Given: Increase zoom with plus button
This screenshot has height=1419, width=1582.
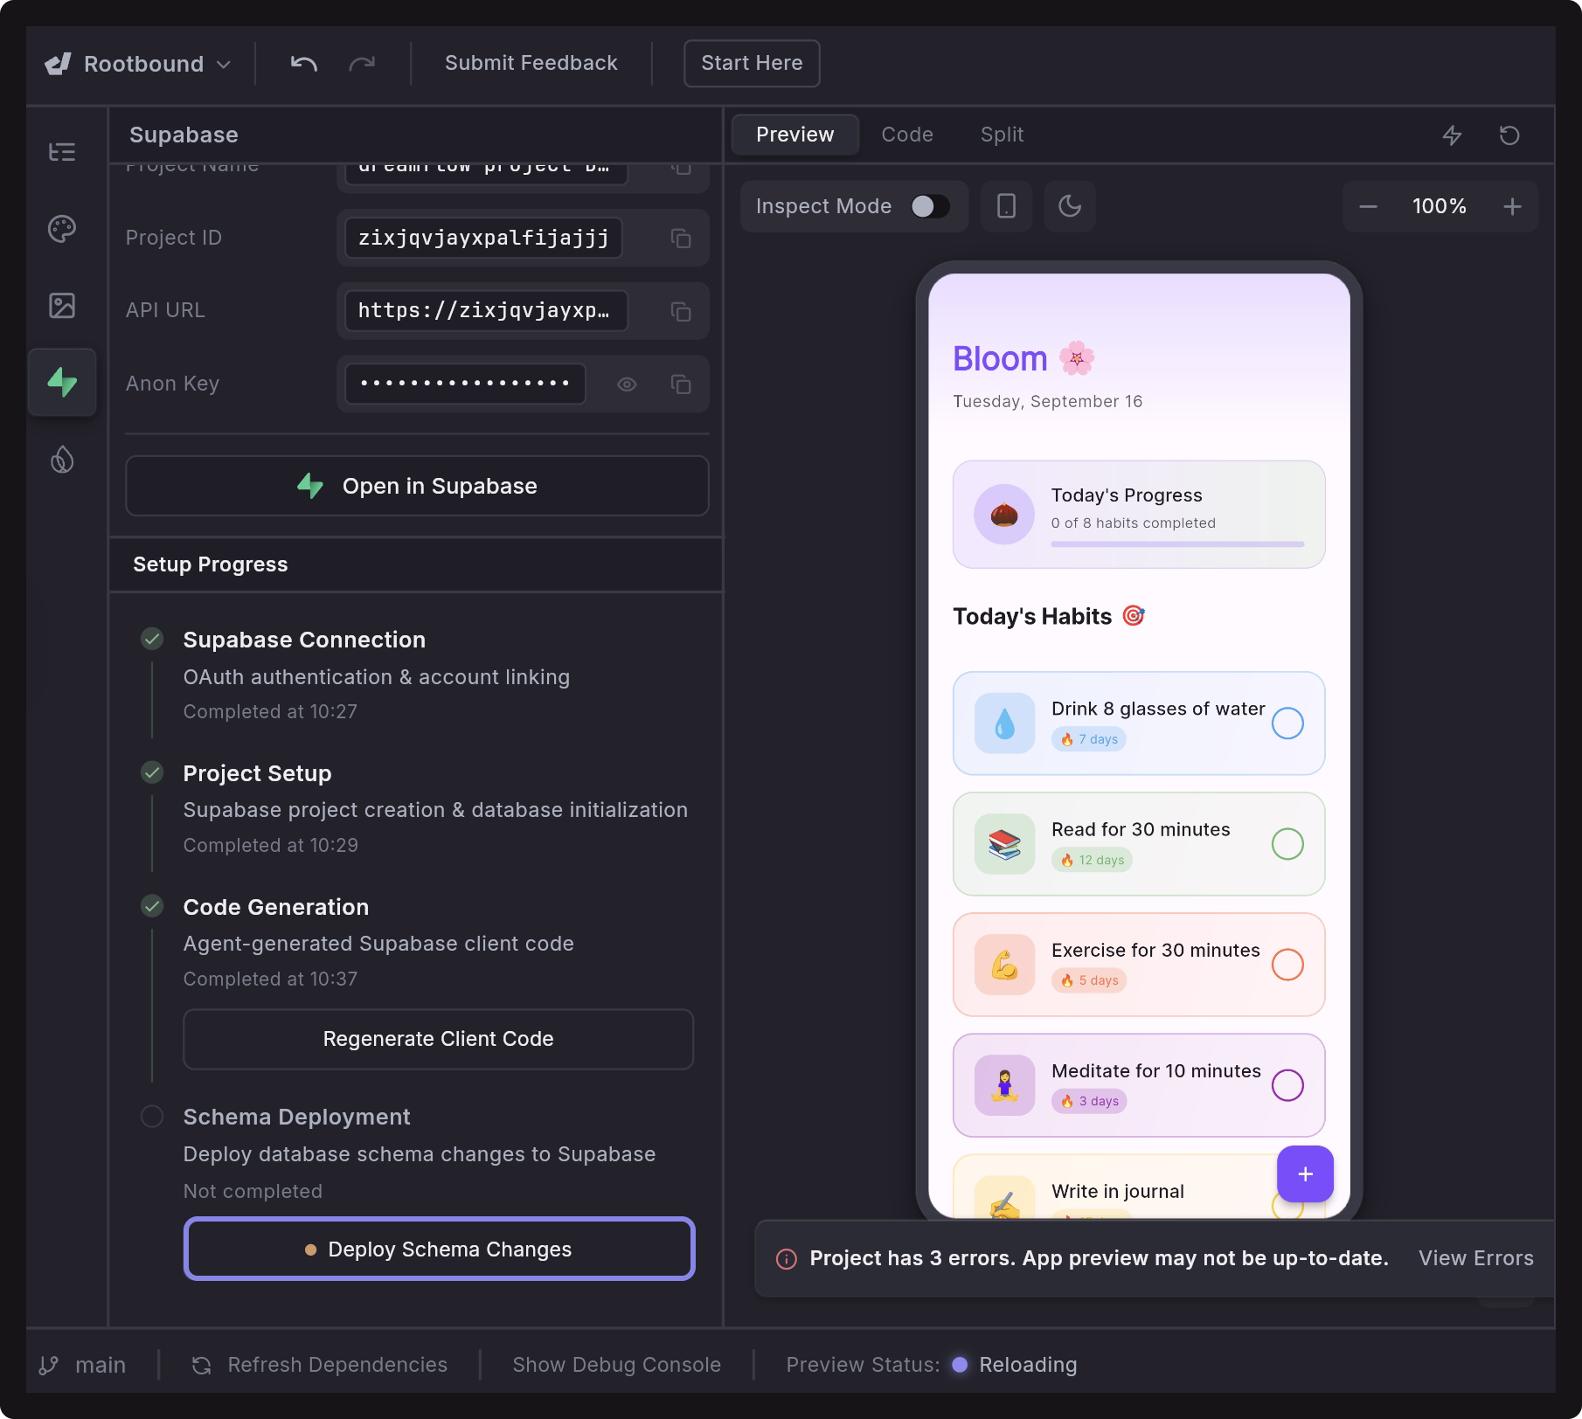Looking at the screenshot, I should [1512, 207].
